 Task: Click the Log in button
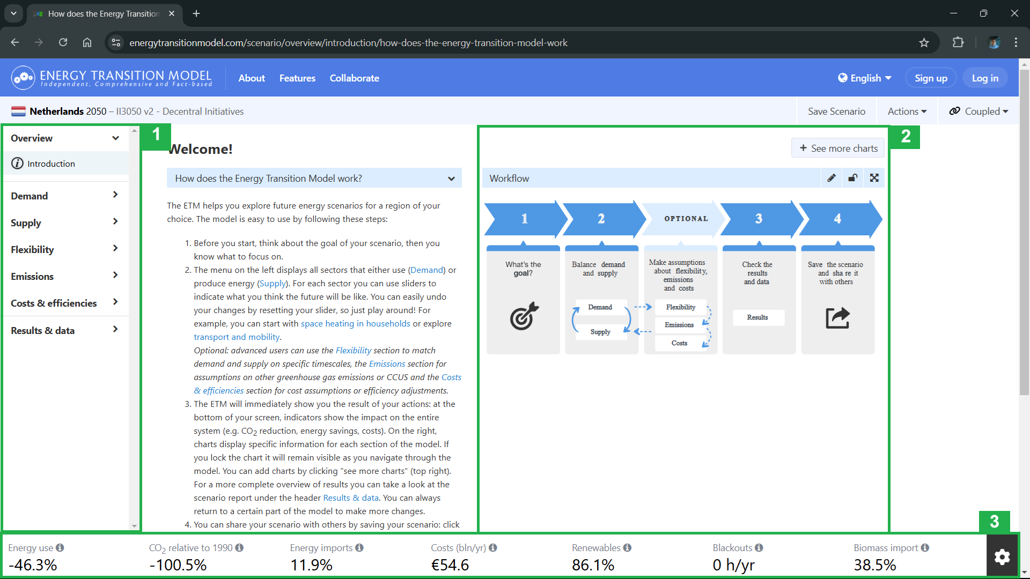coord(985,78)
